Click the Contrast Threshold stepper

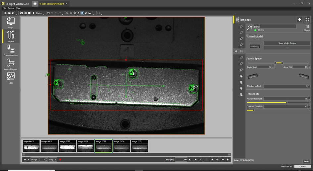coord(309,106)
